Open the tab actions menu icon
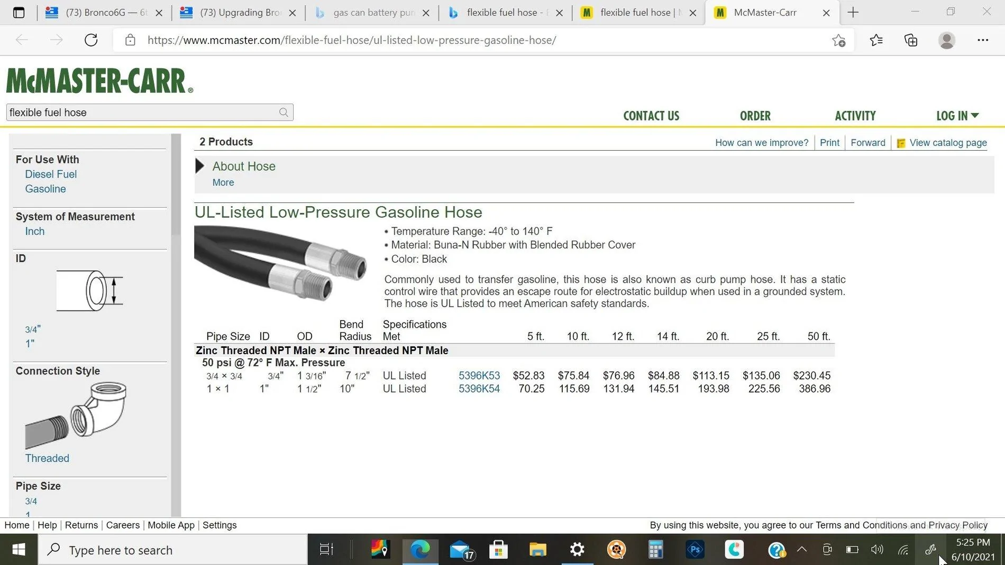 19,12
